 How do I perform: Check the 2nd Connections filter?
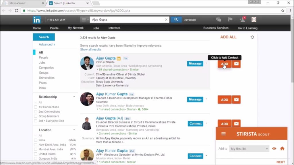pos(36,112)
